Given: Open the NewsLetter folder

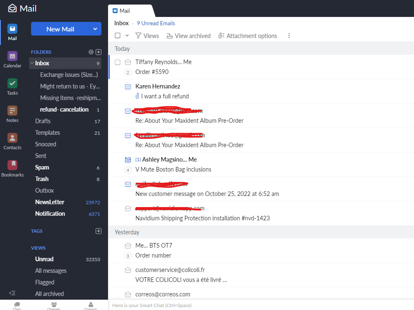Looking at the screenshot, I should pyautogui.click(x=65, y=202).
